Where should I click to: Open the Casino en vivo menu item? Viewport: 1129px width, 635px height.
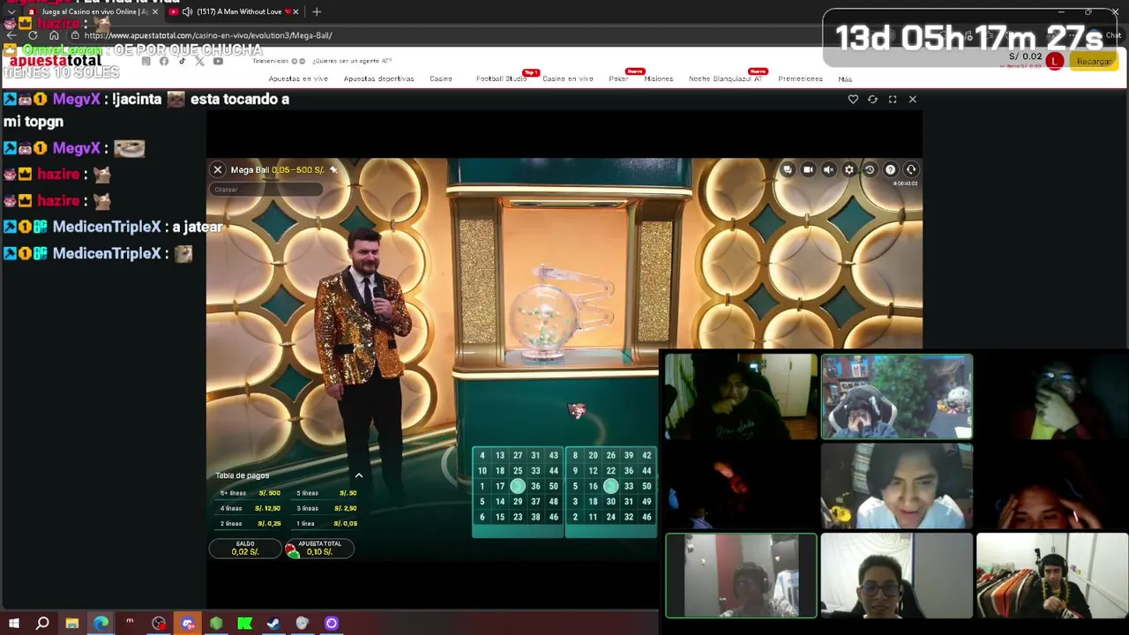tap(568, 78)
